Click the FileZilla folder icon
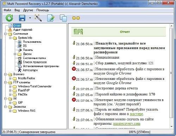 (15, 95)
